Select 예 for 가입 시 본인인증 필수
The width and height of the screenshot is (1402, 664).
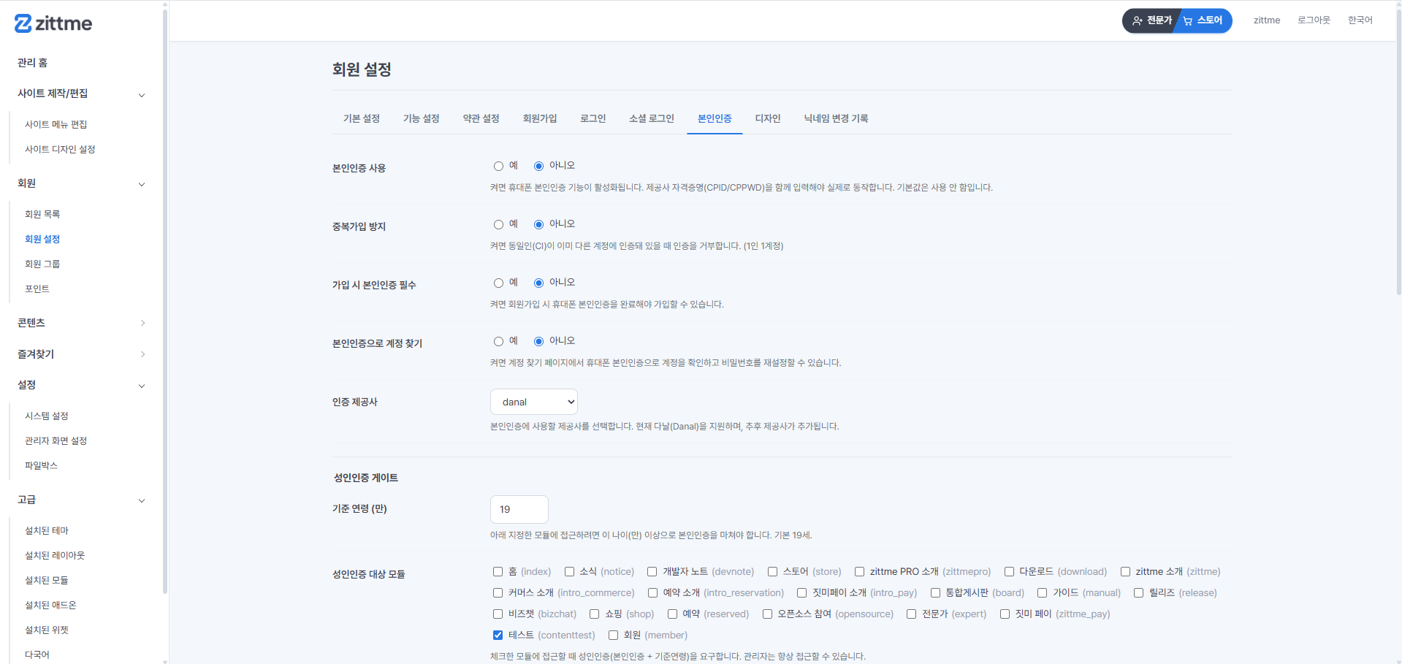point(498,283)
